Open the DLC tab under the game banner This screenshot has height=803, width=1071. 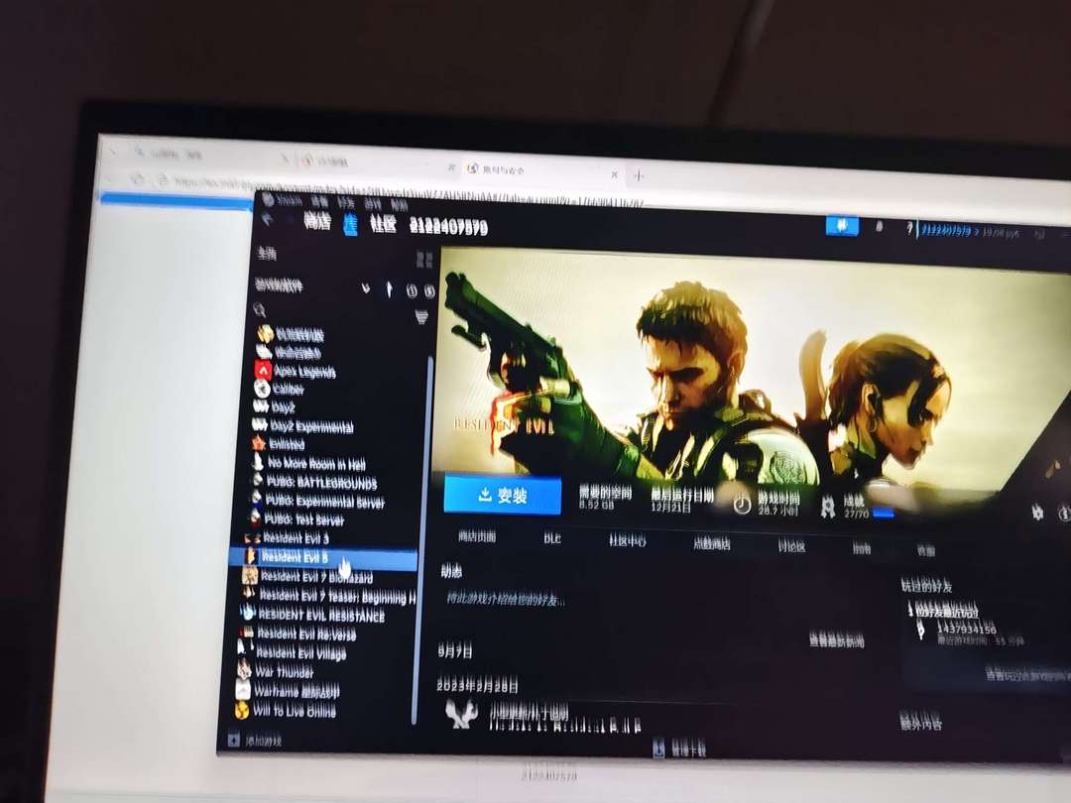(551, 538)
